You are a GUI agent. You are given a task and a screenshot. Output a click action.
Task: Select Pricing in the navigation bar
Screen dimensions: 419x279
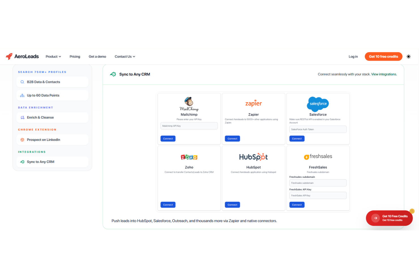click(x=75, y=57)
